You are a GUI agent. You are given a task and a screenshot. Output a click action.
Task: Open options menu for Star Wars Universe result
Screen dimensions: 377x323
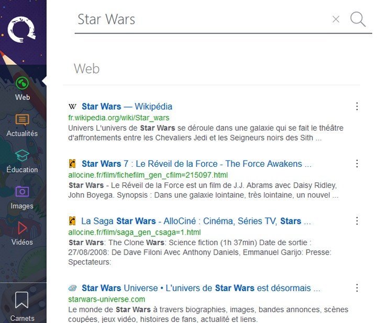[x=357, y=288]
